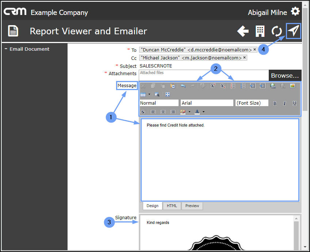Click in the Signature editor area
This screenshot has width=310, height=252.
(217, 233)
